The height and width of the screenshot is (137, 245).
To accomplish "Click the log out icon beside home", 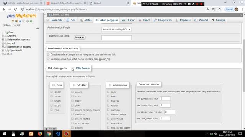I will click(16, 21).
